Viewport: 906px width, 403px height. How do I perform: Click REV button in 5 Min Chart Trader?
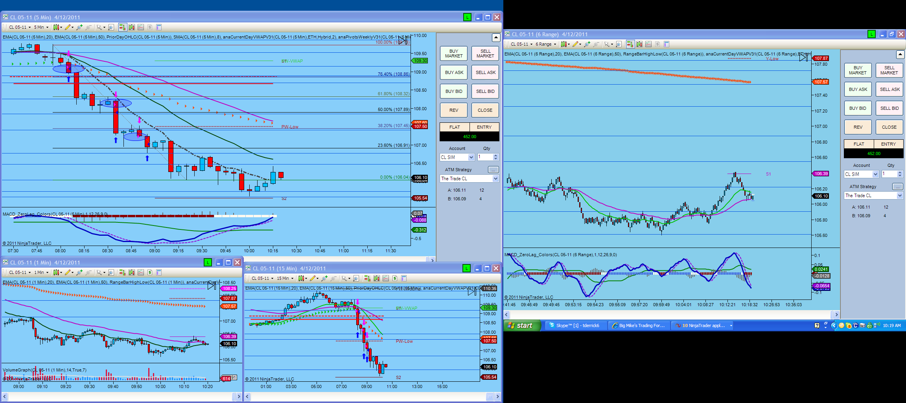point(454,110)
